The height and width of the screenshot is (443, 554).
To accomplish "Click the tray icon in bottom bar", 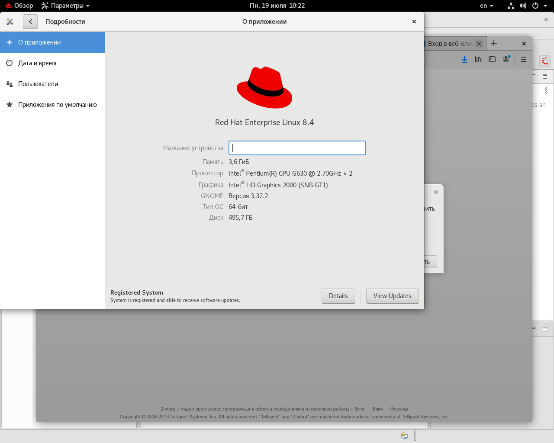I will click(404, 436).
